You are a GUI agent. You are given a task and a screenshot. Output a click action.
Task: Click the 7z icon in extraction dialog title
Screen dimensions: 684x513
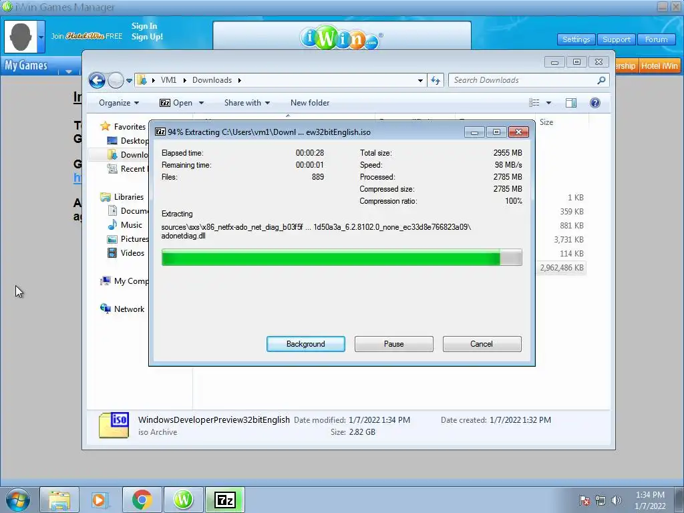tap(160, 132)
